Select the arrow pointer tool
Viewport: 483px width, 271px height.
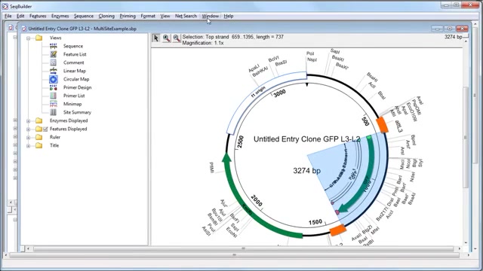click(x=156, y=38)
